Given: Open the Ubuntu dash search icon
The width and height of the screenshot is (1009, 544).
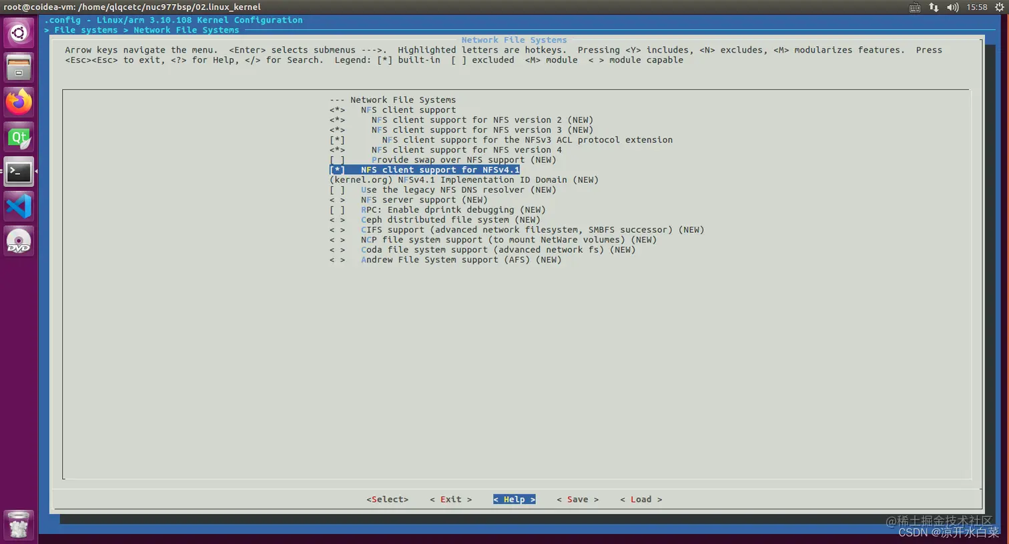Looking at the screenshot, I should [19, 33].
